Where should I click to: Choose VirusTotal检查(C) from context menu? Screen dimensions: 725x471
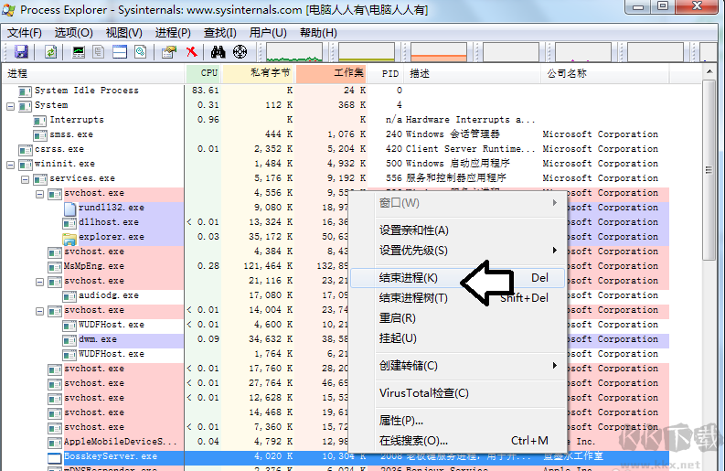pos(423,393)
